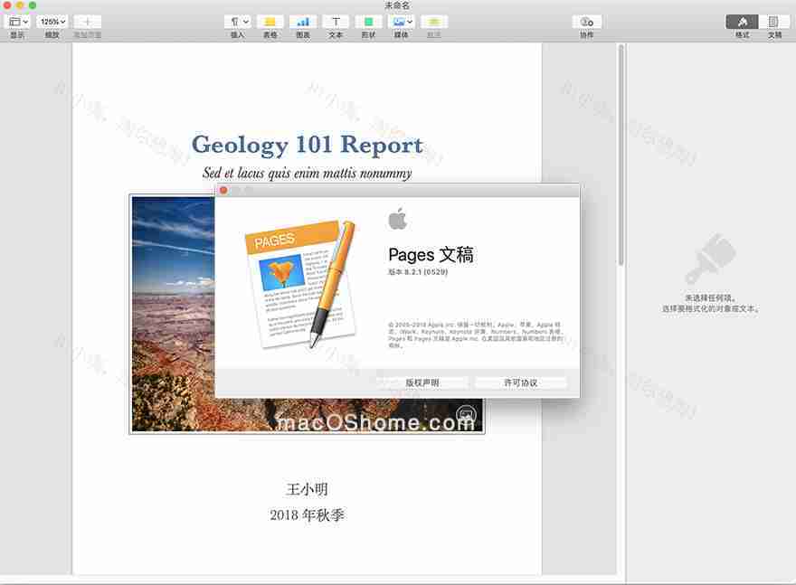Click the Pages app icon in About dialog

[301, 283]
